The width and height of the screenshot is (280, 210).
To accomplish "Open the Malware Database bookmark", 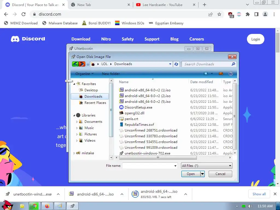I will [60, 23].
